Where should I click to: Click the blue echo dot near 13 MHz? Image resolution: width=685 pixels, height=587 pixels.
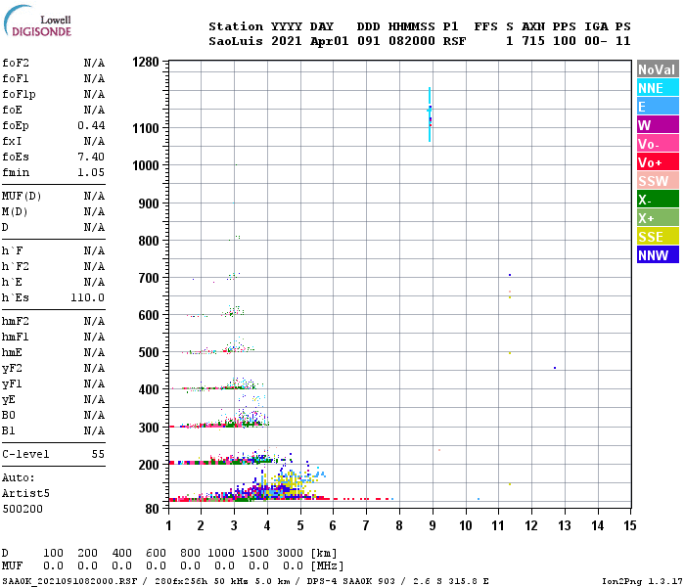pyautogui.click(x=555, y=368)
